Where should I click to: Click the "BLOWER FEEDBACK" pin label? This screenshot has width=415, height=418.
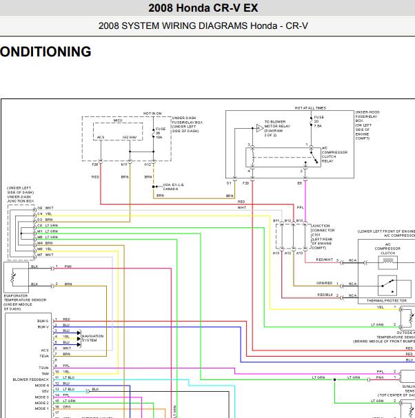31,379
